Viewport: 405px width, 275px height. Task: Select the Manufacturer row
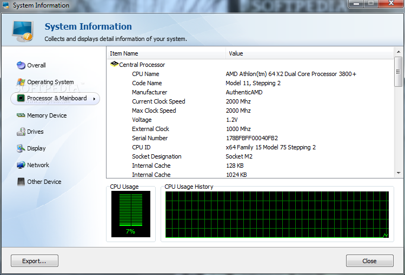click(x=250, y=92)
